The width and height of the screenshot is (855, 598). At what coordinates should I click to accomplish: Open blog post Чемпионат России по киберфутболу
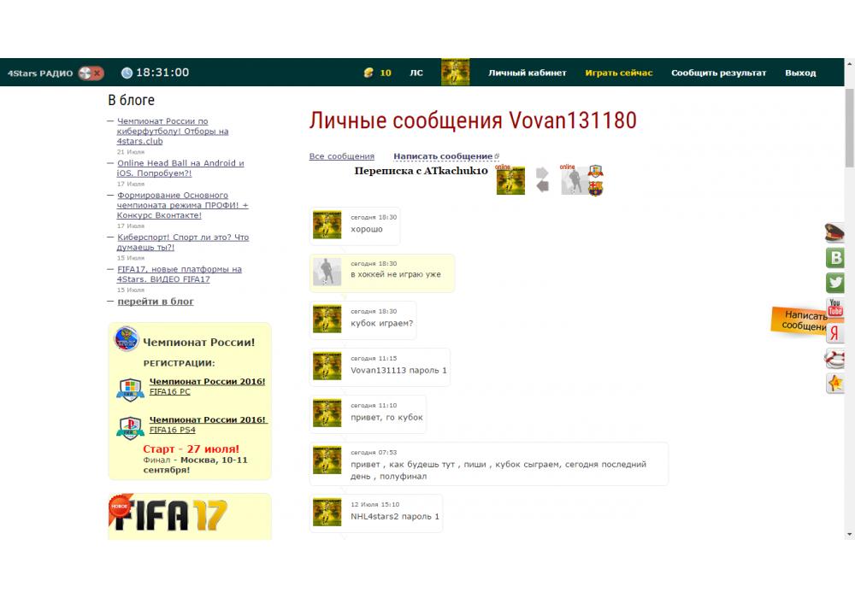pyautogui.click(x=173, y=132)
